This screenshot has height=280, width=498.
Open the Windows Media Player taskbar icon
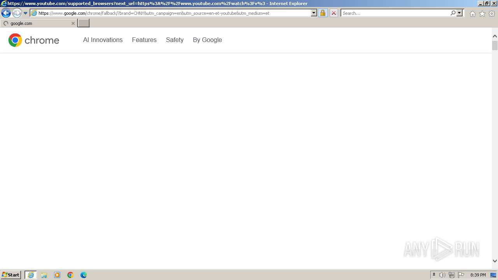pos(57,275)
